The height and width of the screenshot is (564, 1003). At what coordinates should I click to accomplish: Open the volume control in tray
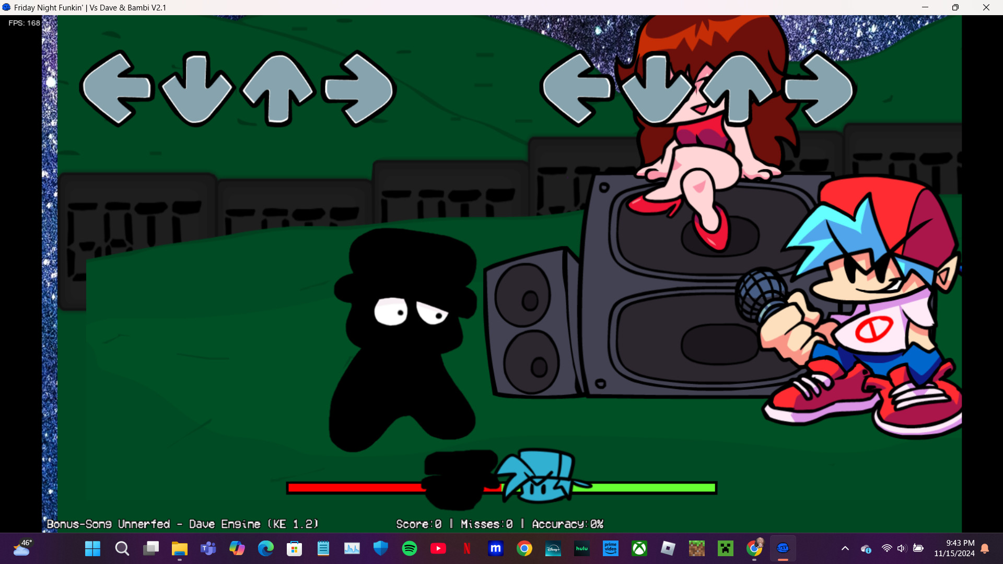pos(901,548)
